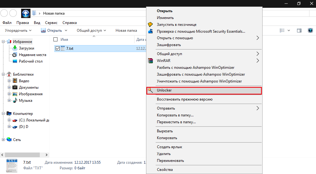Open the Упорядочить dropdown

(19, 31)
